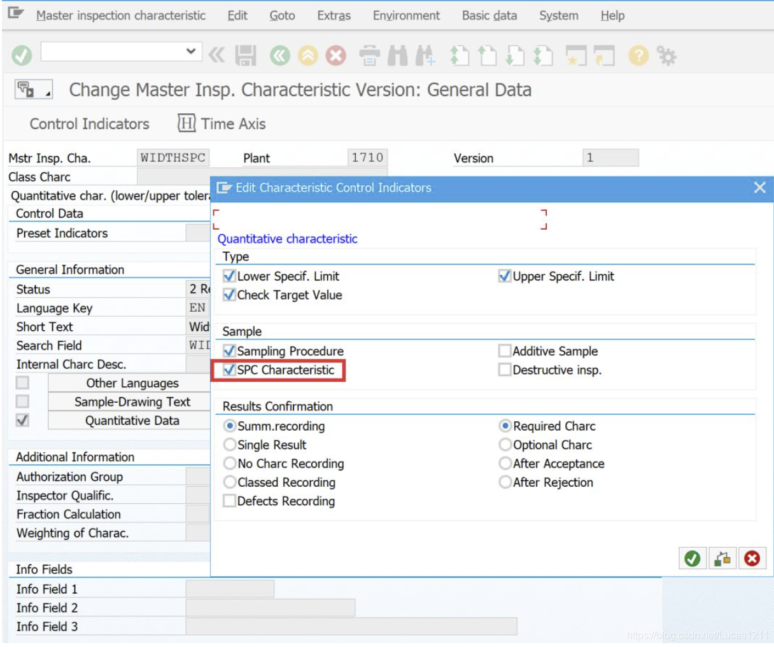Image resolution: width=774 pixels, height=647 pixels.
Task: Toggle SPC Characteristic checkbox
Action: point(230,370)
